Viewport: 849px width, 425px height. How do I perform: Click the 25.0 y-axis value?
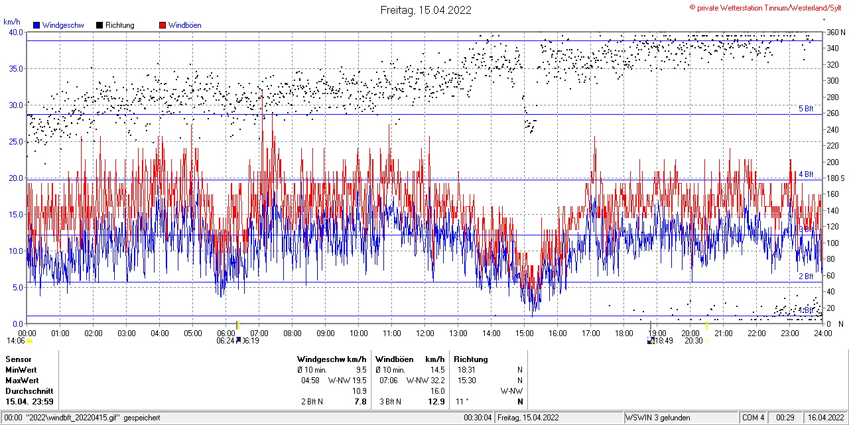[15, 141]
